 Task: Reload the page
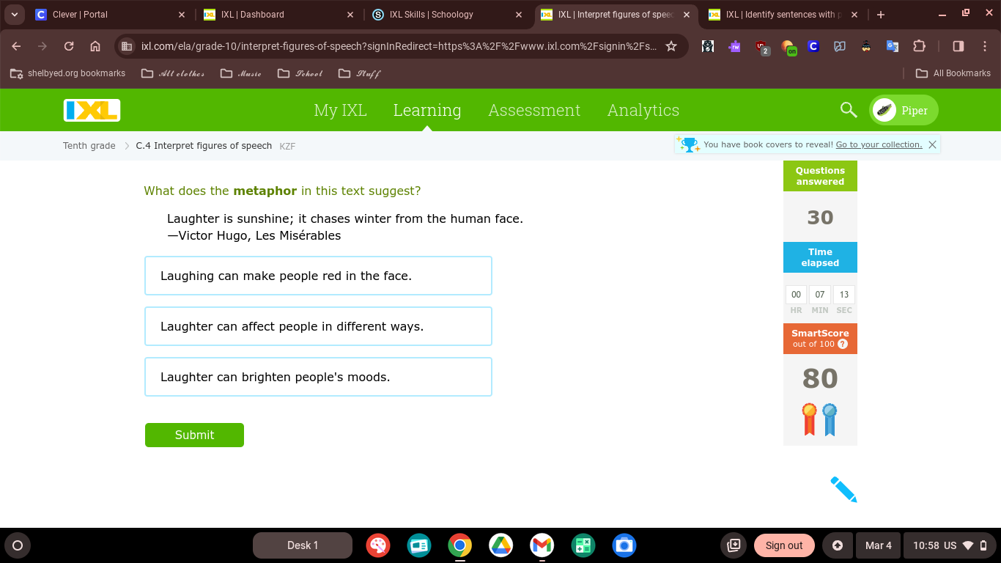[69, 46]
